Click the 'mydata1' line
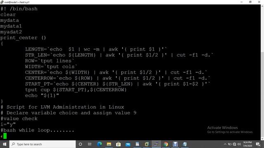This screenshot has width=264, height=148. [11, 26]
